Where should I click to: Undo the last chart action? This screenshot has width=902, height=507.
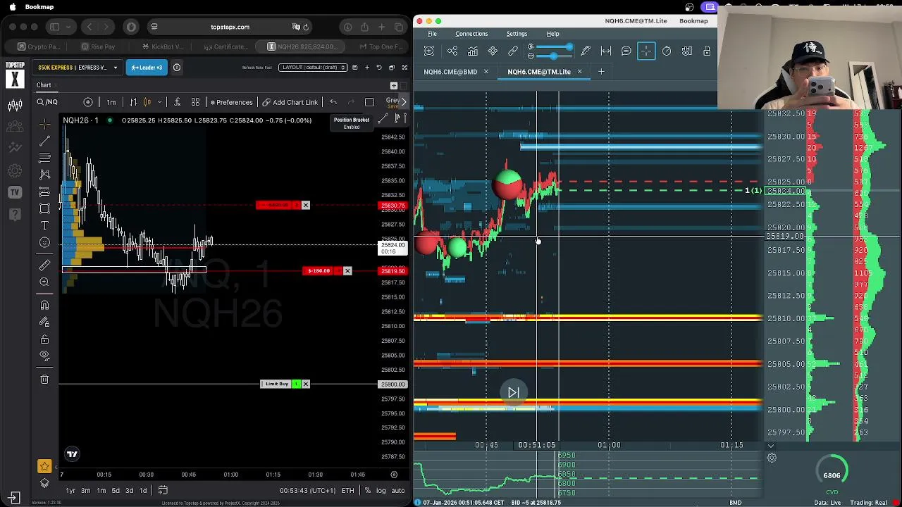pyautogui.click(x=333, y=102)
